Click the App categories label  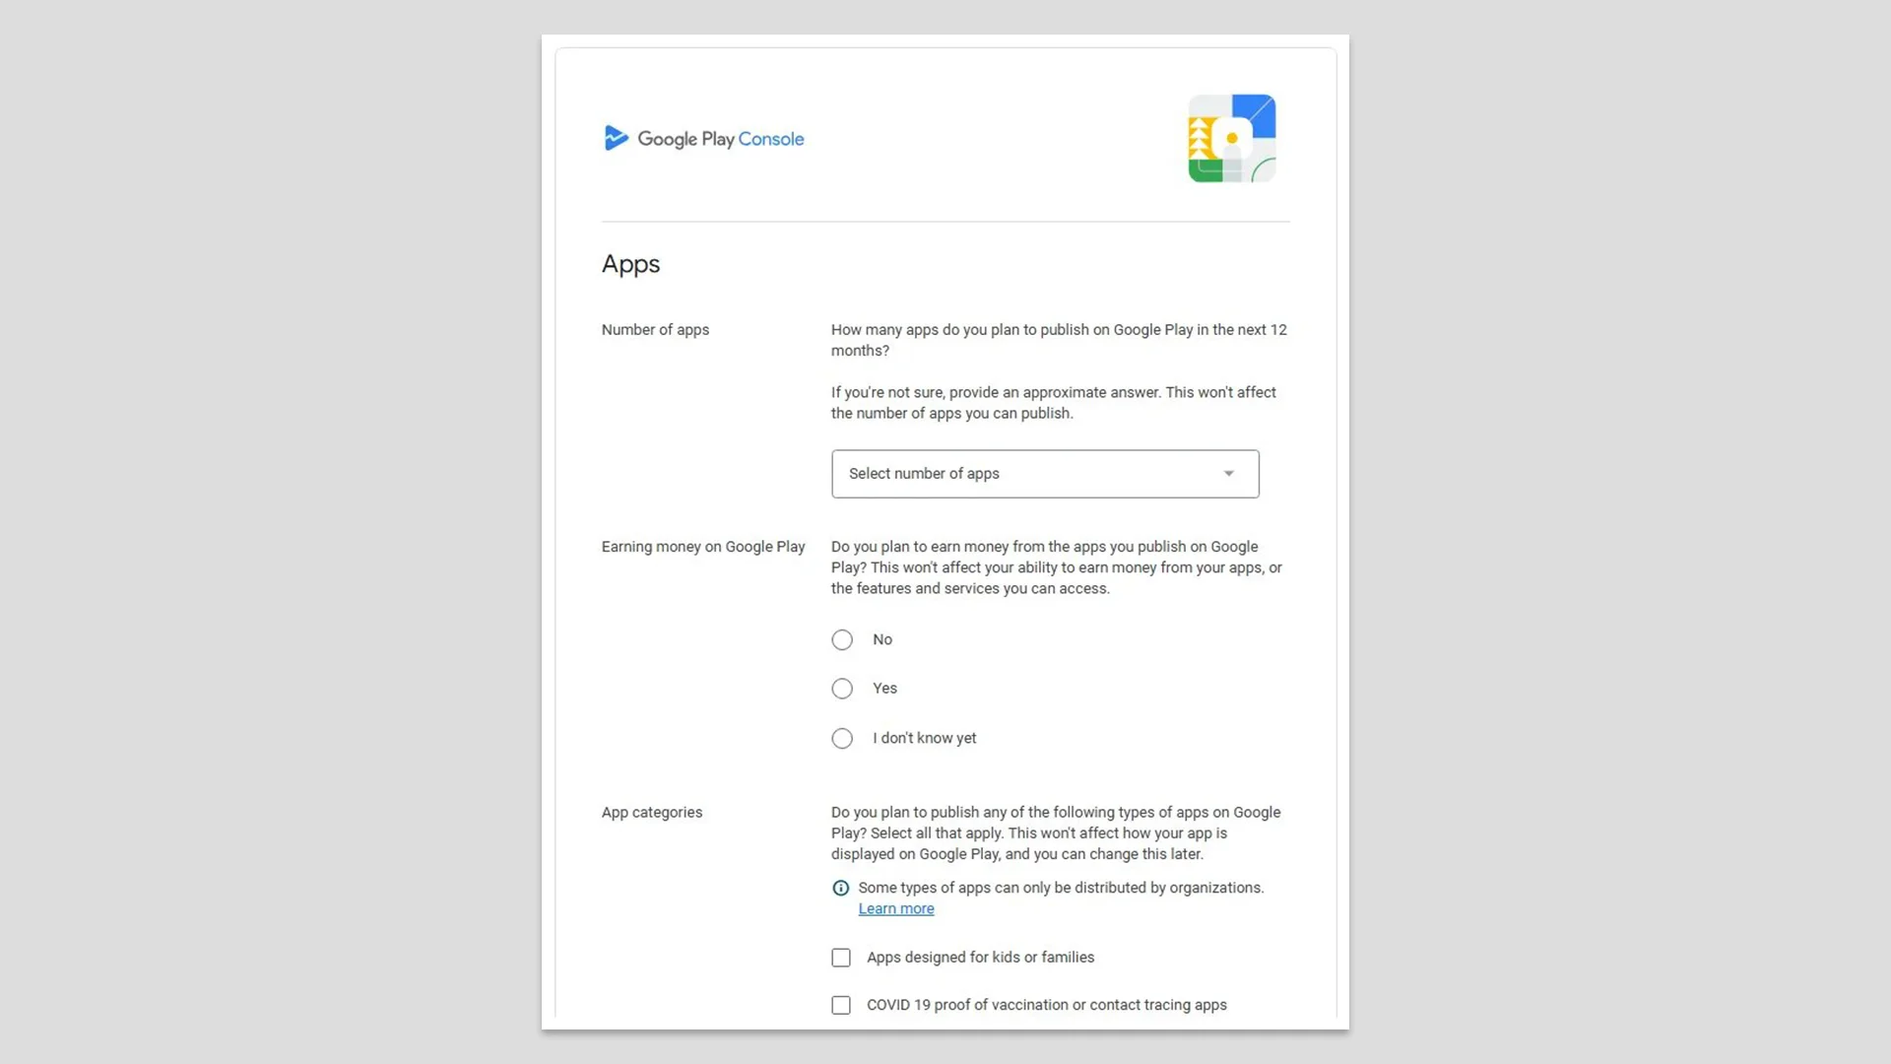pos(651,813)
